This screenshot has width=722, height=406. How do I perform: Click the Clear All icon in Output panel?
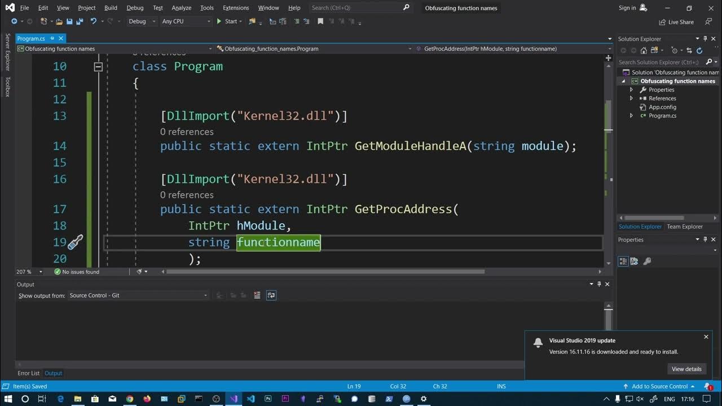(x=257, y=295)
